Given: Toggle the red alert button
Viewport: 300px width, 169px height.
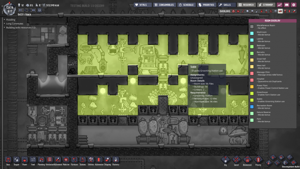Looking at the screenshot, I should (x=40, y=10).
